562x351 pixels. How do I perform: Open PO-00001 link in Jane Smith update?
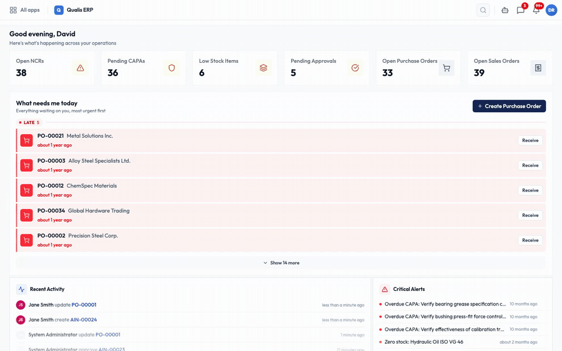coord(84,305)
